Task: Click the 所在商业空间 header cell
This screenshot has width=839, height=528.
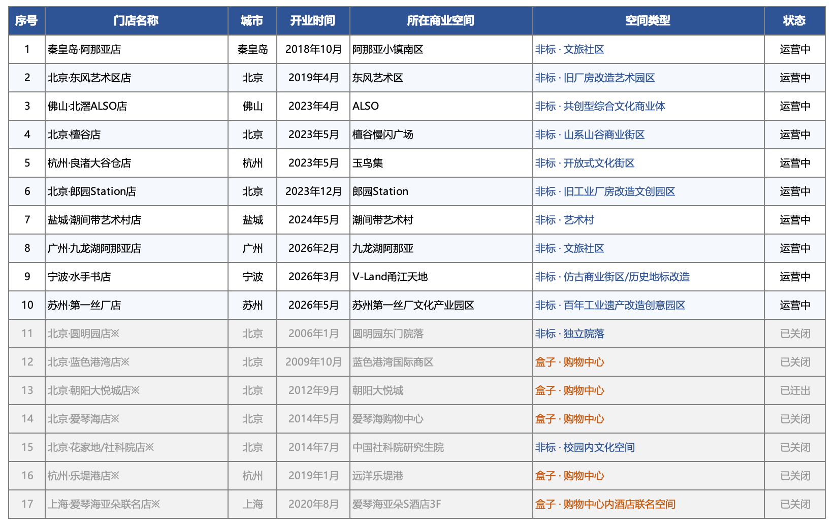Action: tap(441, 21)
